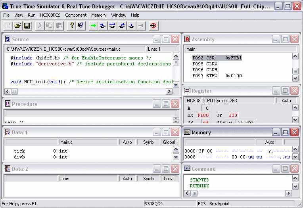Click the CPU Cycles: 263 field
303x208 pixels.
pos(239,100)
